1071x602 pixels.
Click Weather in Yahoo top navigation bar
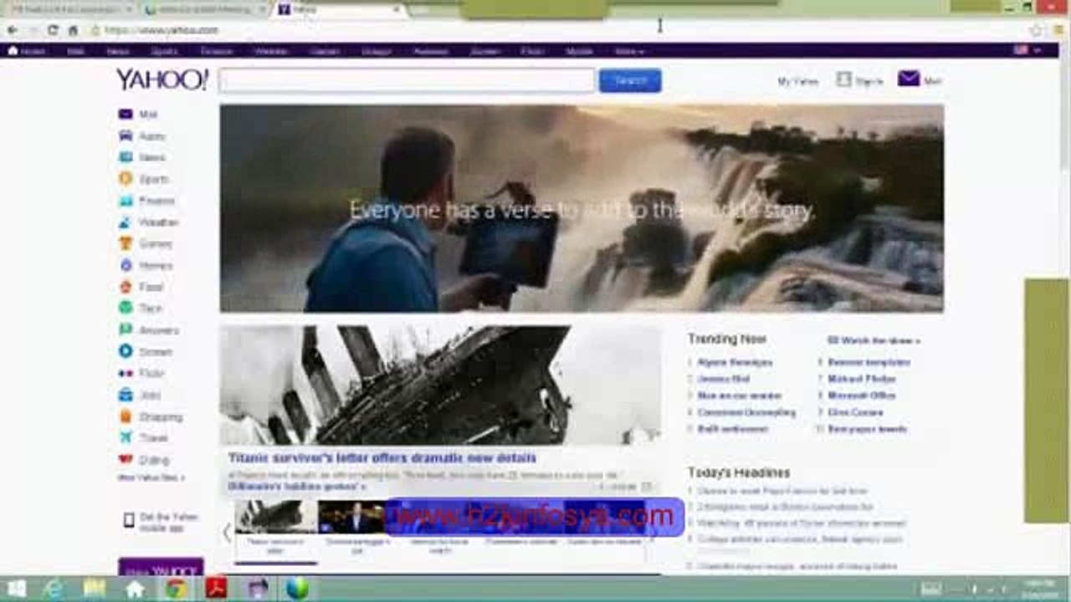point(271,51)
